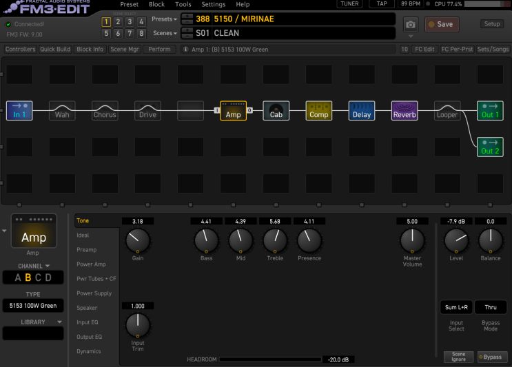This screenshot has width=512, height=367.
Task: Click the green Connected status icon
Action: (8, 24)
